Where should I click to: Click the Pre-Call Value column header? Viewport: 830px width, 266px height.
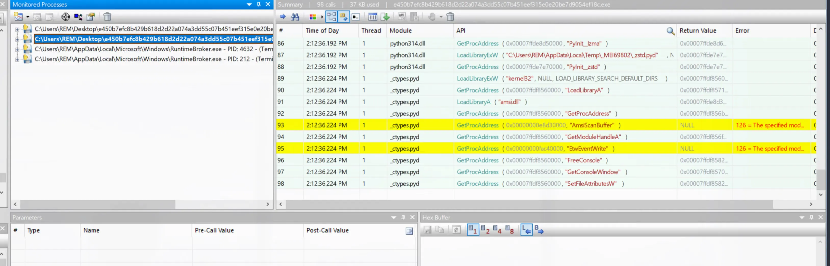248,231
